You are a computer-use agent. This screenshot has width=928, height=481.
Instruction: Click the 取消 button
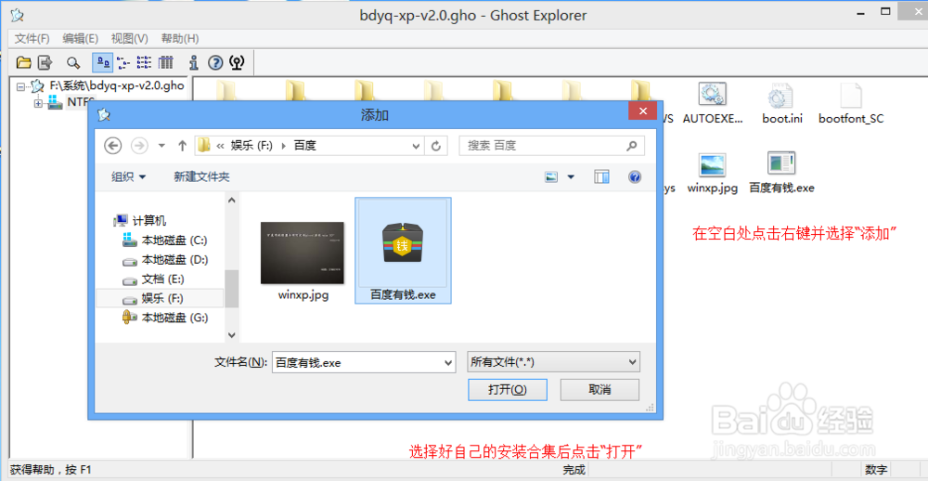(599, 390)
